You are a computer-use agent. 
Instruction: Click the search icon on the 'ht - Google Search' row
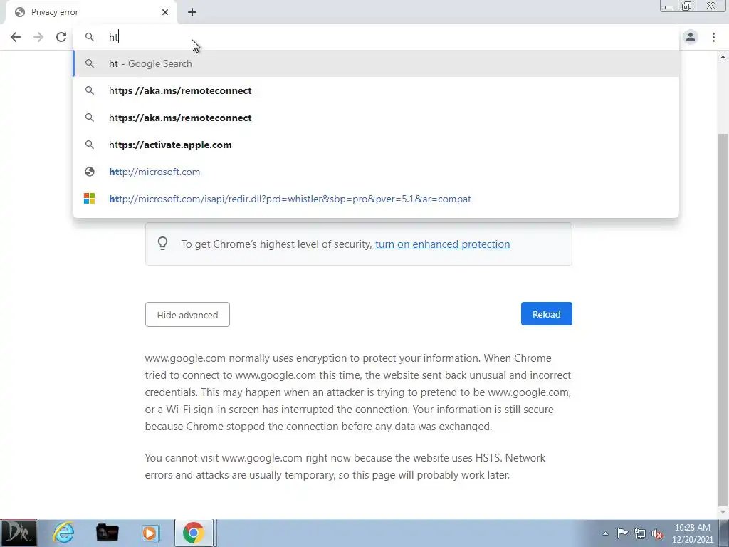click(x=90, y=63)
